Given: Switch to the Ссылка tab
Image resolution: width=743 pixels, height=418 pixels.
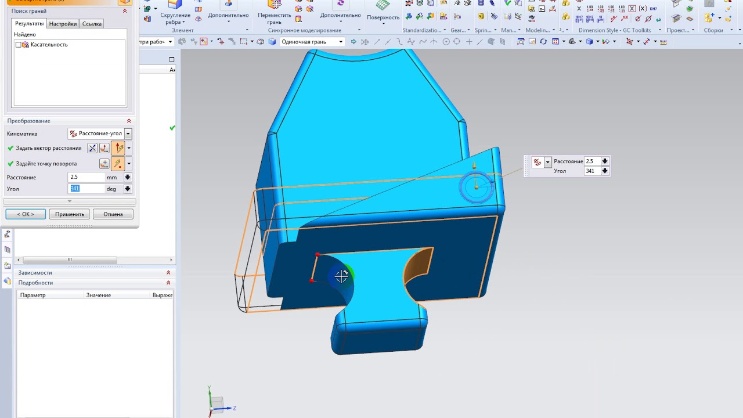Looking at the screenshot, I should point(92,24).
